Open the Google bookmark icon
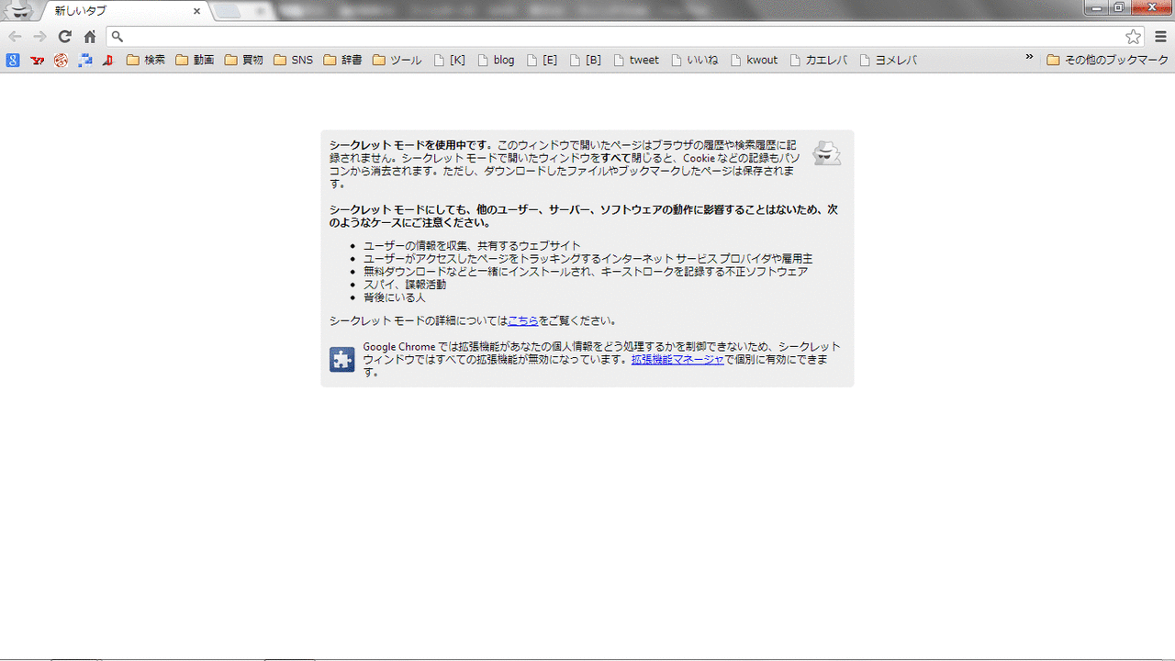The width and height of the screenshot is (1175, 661). tap(13, 61)
